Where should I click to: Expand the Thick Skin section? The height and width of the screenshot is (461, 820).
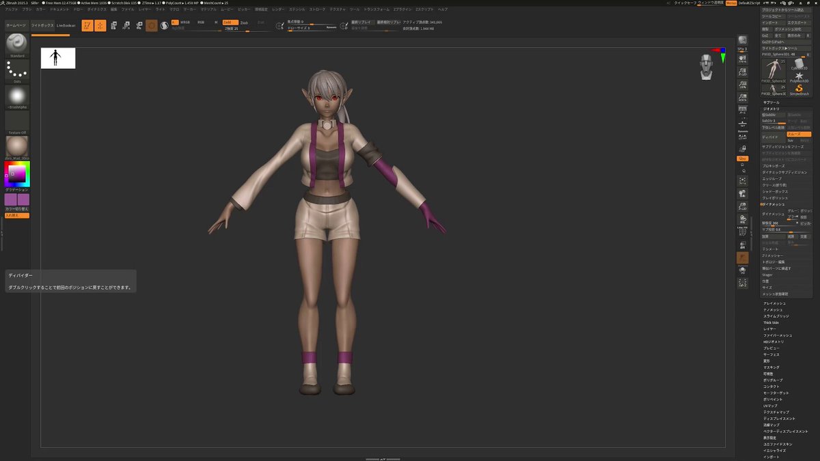point(771,322)
